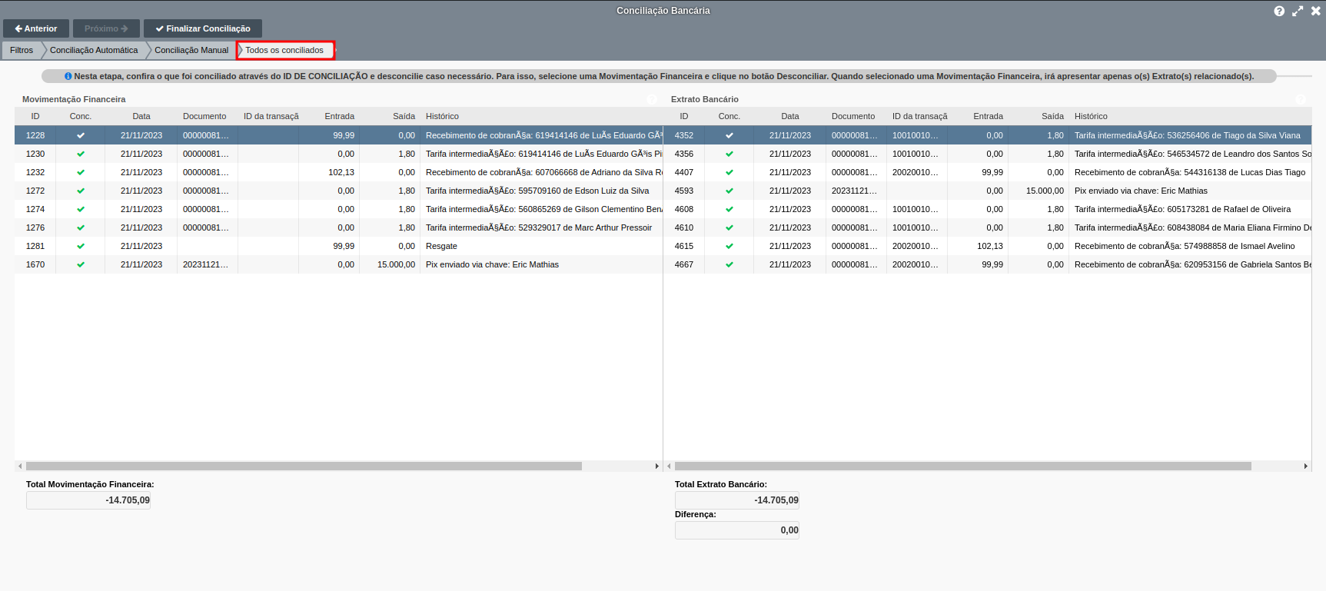1326x591 pixels.
Task: Sort Extrato Bancário by Entrada column
Action: 978,116
